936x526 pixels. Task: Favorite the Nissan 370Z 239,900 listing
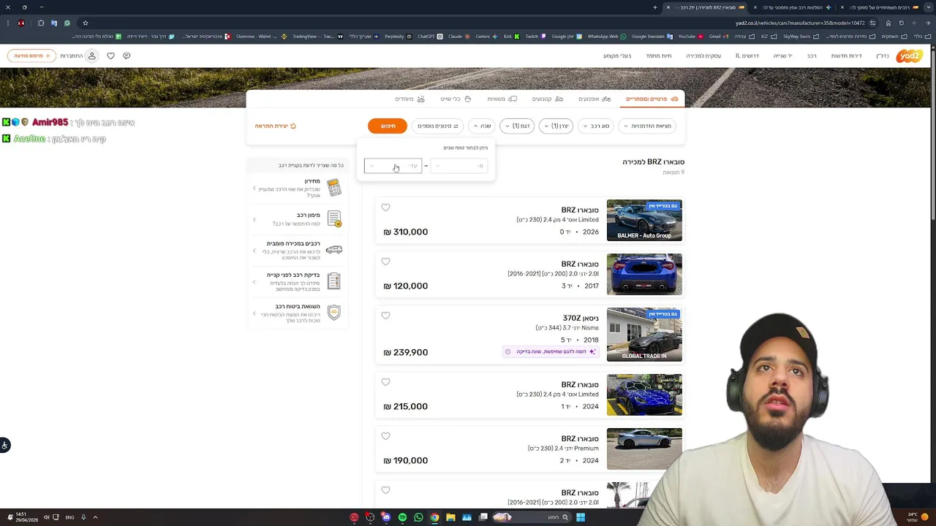click(385, 316)
